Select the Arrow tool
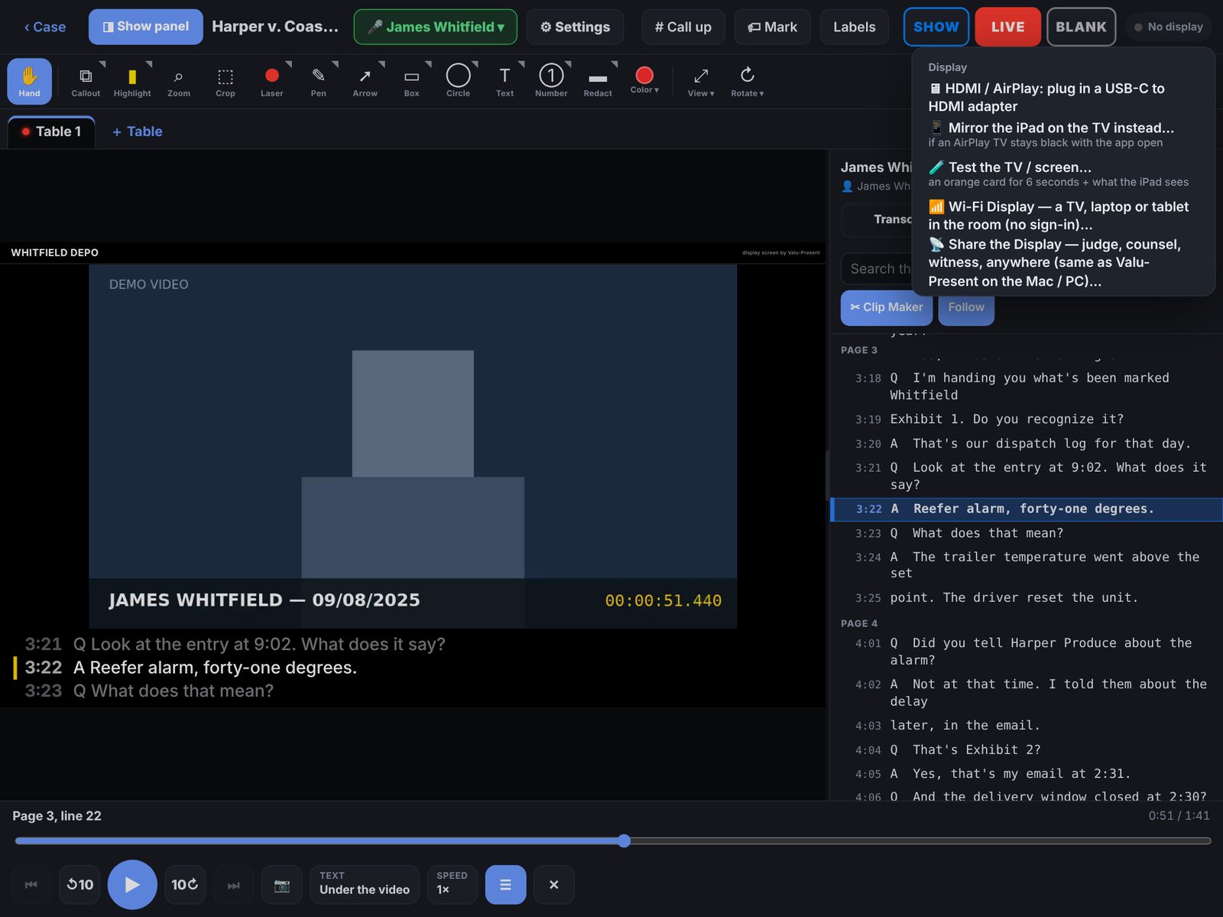Image resolution: width=1223 pixels, height=917 pixels. [365, 81]
